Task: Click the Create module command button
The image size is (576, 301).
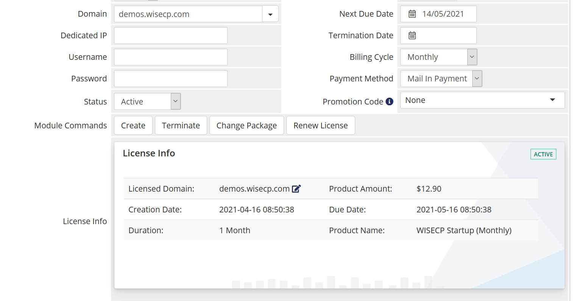Action: point(133,125)
